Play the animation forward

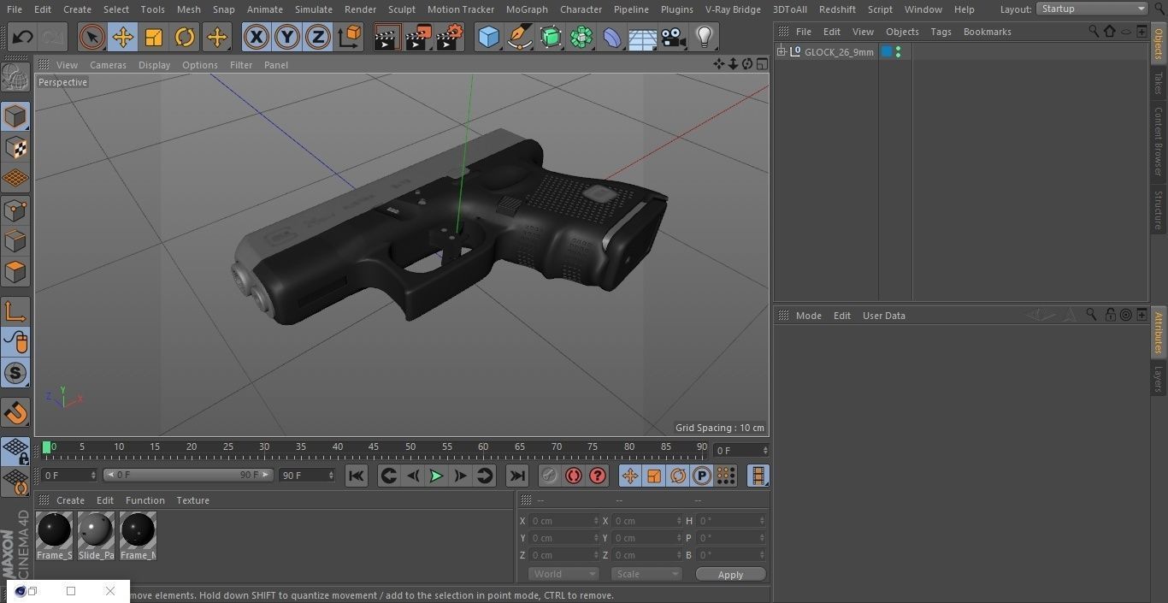(x=436, y=476)
